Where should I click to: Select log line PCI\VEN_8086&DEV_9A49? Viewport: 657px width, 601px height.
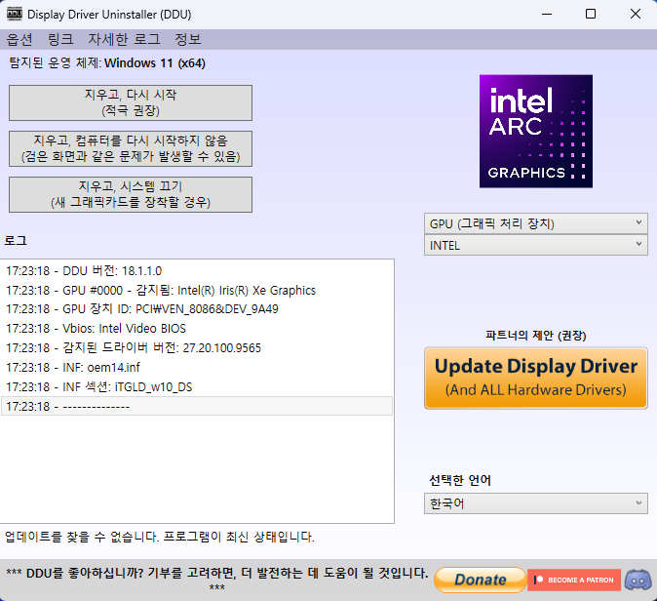tap(197, 309)
